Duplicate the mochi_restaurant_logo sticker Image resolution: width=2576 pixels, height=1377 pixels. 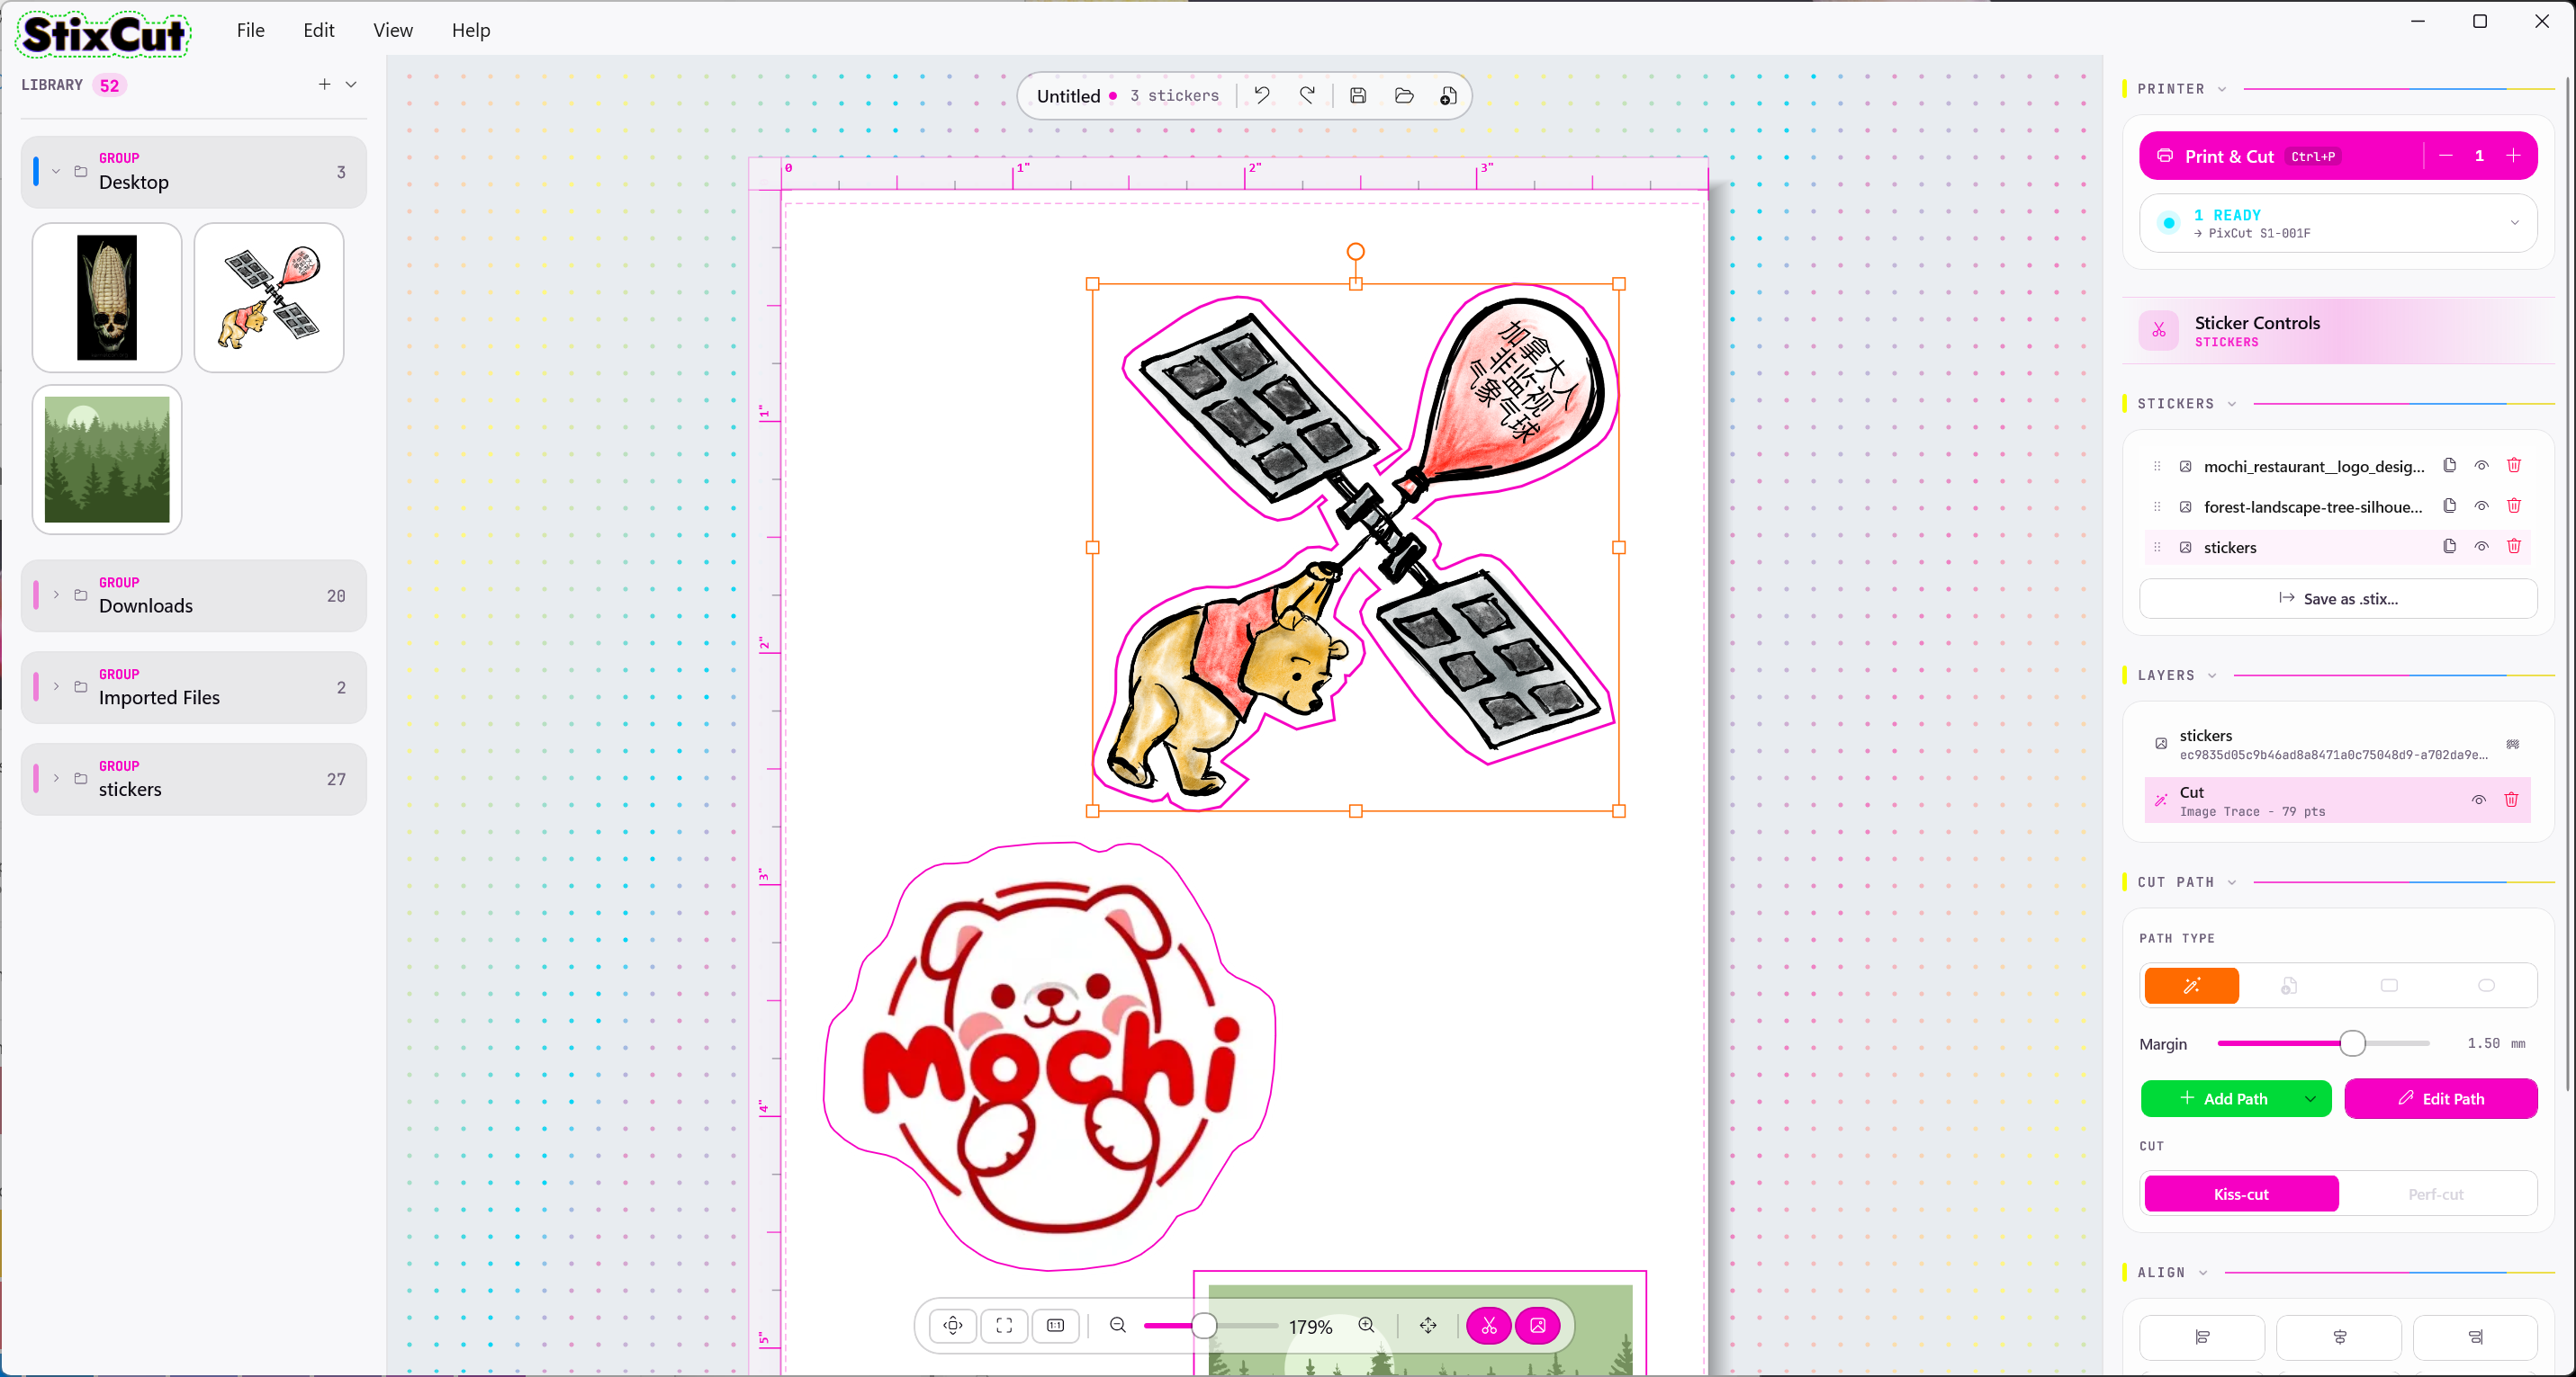coord(2449,466)
